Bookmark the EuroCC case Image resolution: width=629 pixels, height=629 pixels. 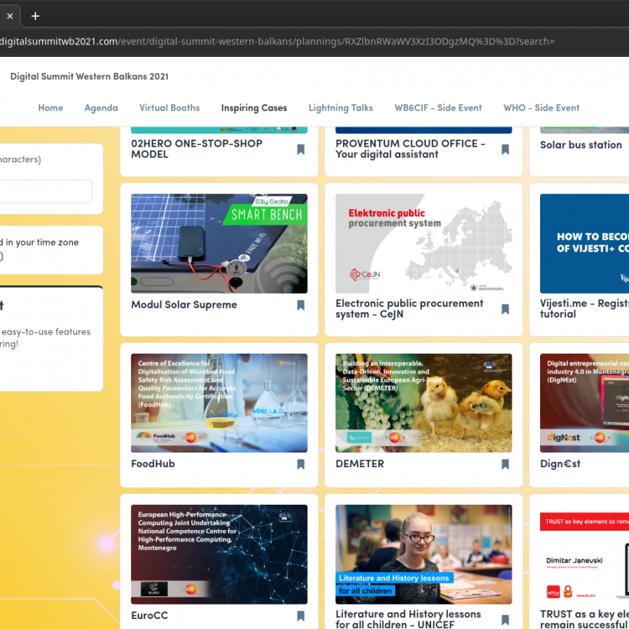301,616
